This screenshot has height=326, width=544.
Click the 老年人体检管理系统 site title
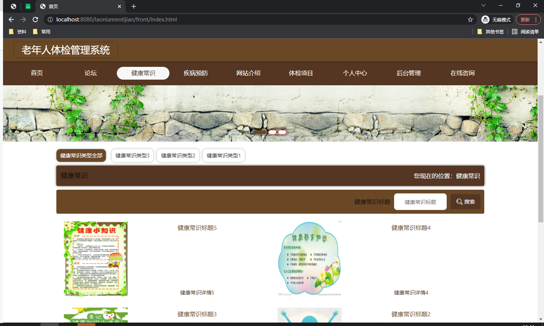(x=66, y=50)
